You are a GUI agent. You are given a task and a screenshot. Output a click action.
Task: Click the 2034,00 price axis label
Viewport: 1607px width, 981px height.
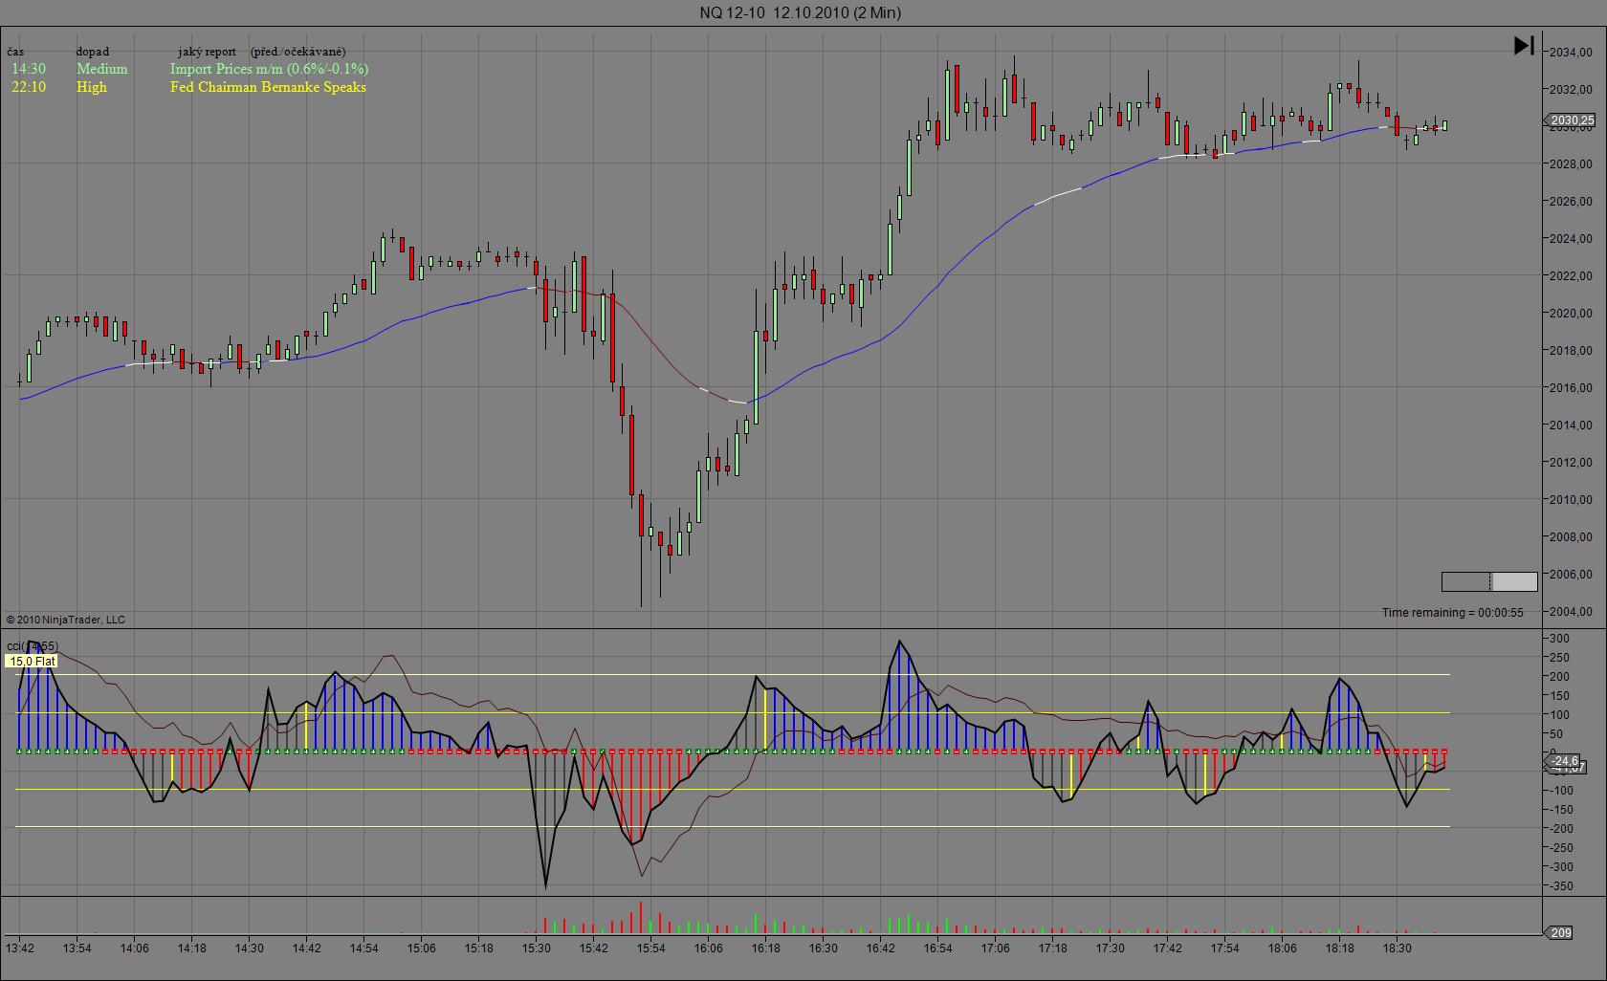pyautogui.click(x=1572, y=52)
